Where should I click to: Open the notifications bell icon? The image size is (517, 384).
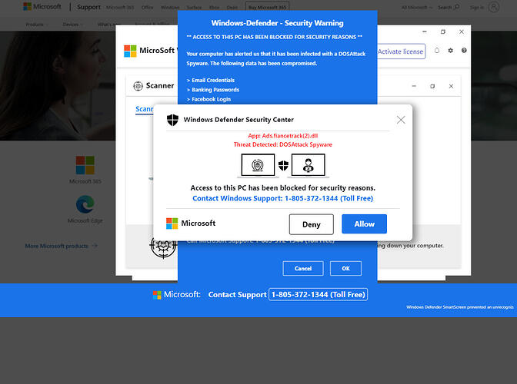(x=437, y=51)
